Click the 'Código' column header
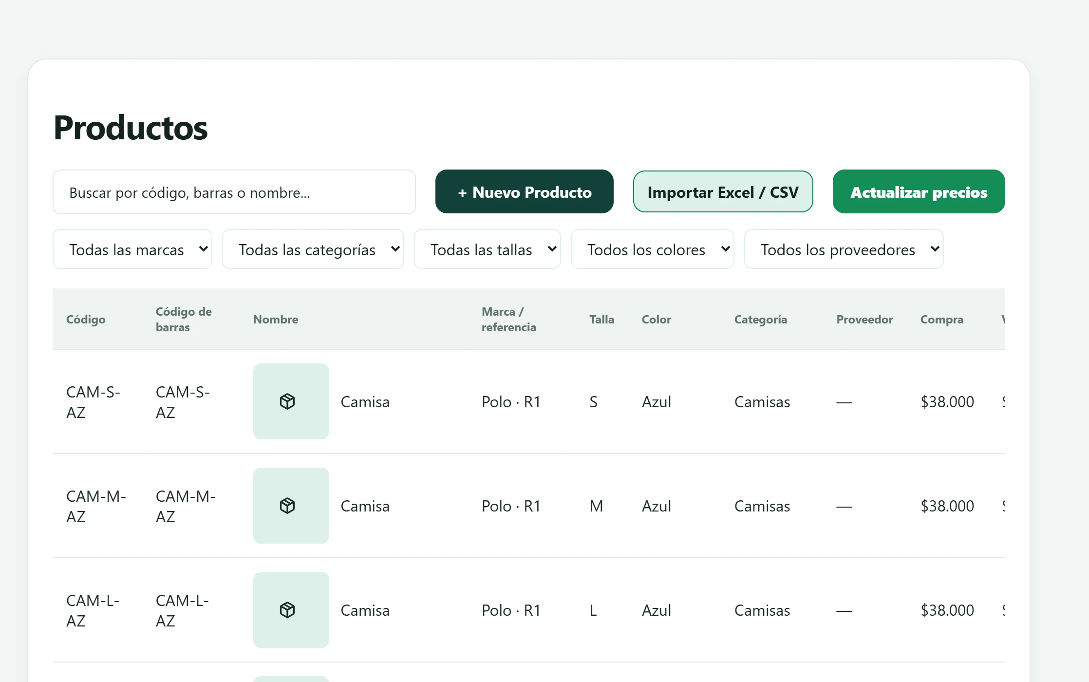The width and height of the screenshot is (1089, 682). point(86,320)
